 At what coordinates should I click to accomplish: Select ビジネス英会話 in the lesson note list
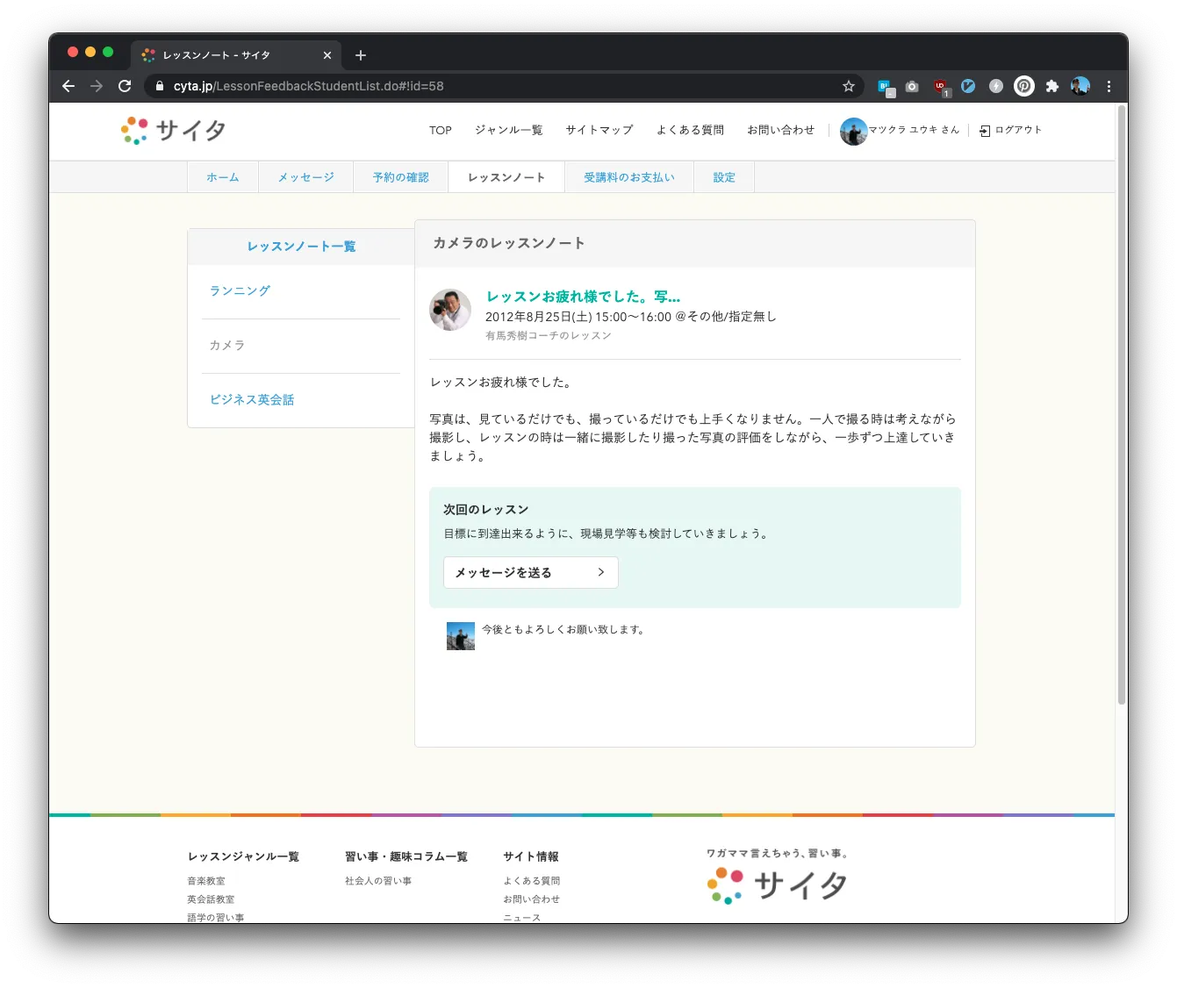coord(252,399)
